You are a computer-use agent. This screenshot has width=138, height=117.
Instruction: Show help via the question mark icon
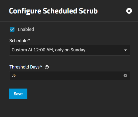point(47,67)
